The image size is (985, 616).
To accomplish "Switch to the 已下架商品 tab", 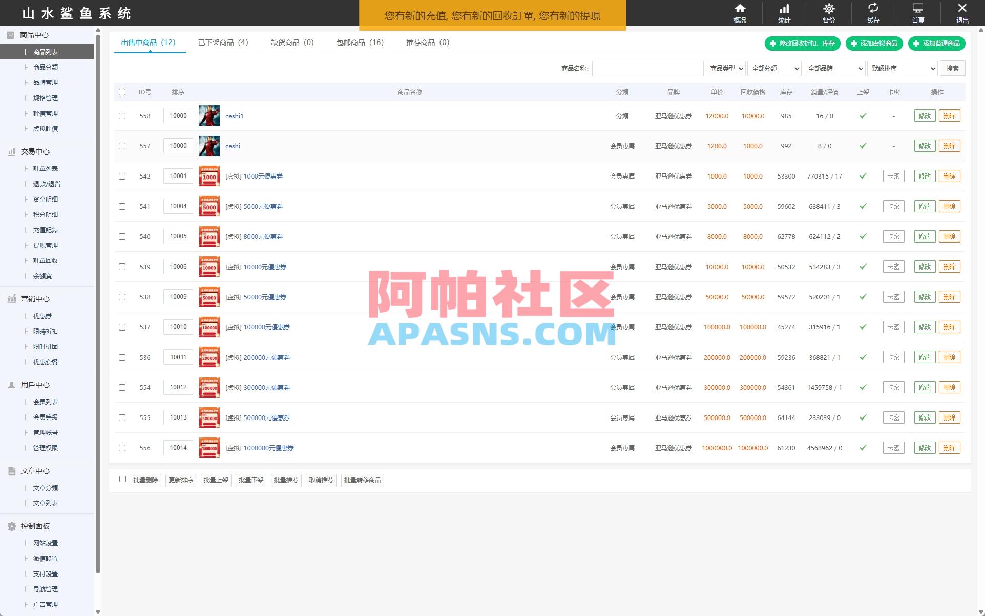I will (x=222, y=43).
